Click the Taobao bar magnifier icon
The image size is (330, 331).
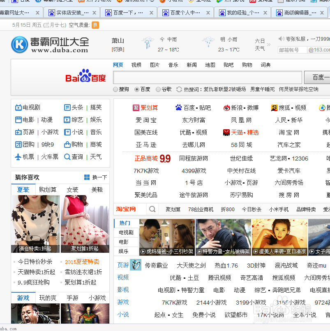(x=152, y=209)
